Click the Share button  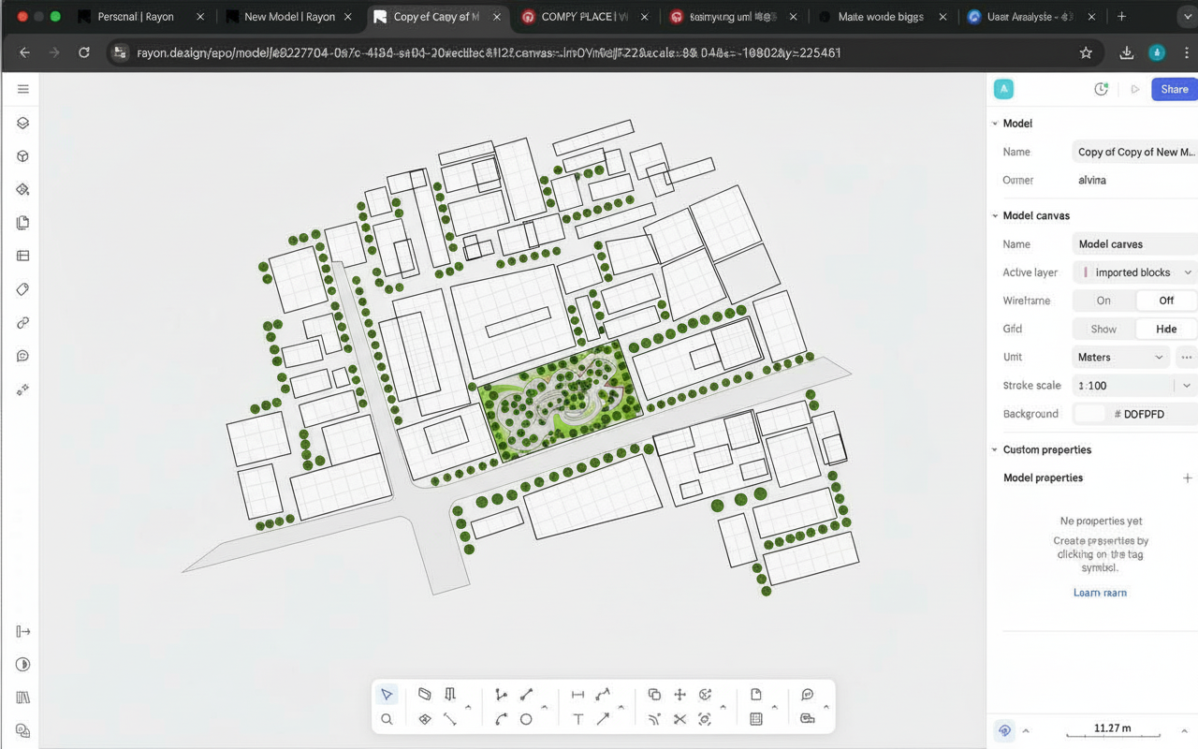point(1174,89)
